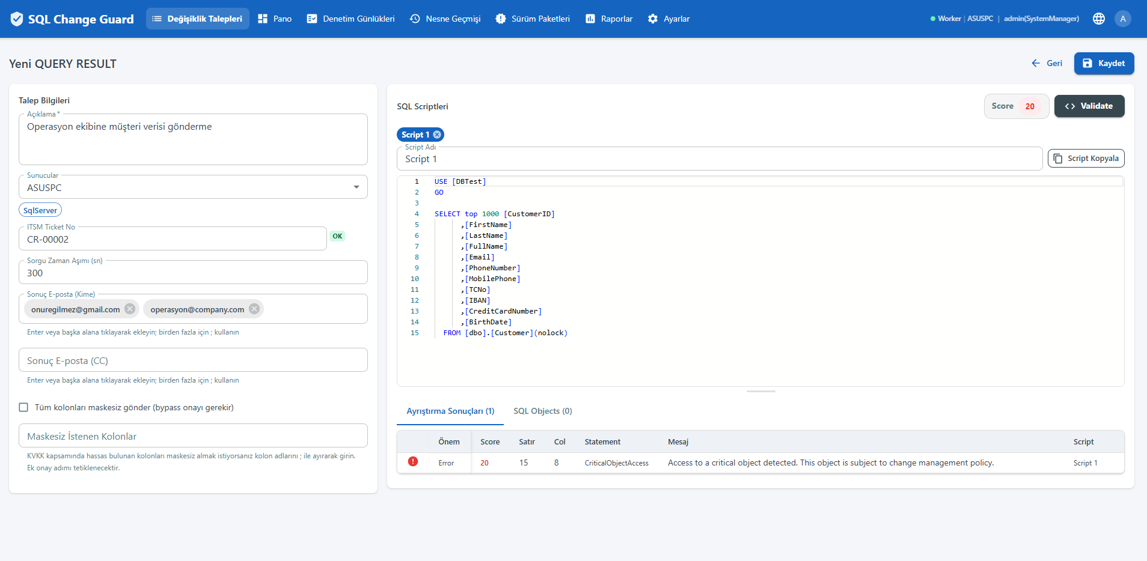
Task: Remove onuregilmez@gmail.com recipient
Action: (x=130, y=309)
